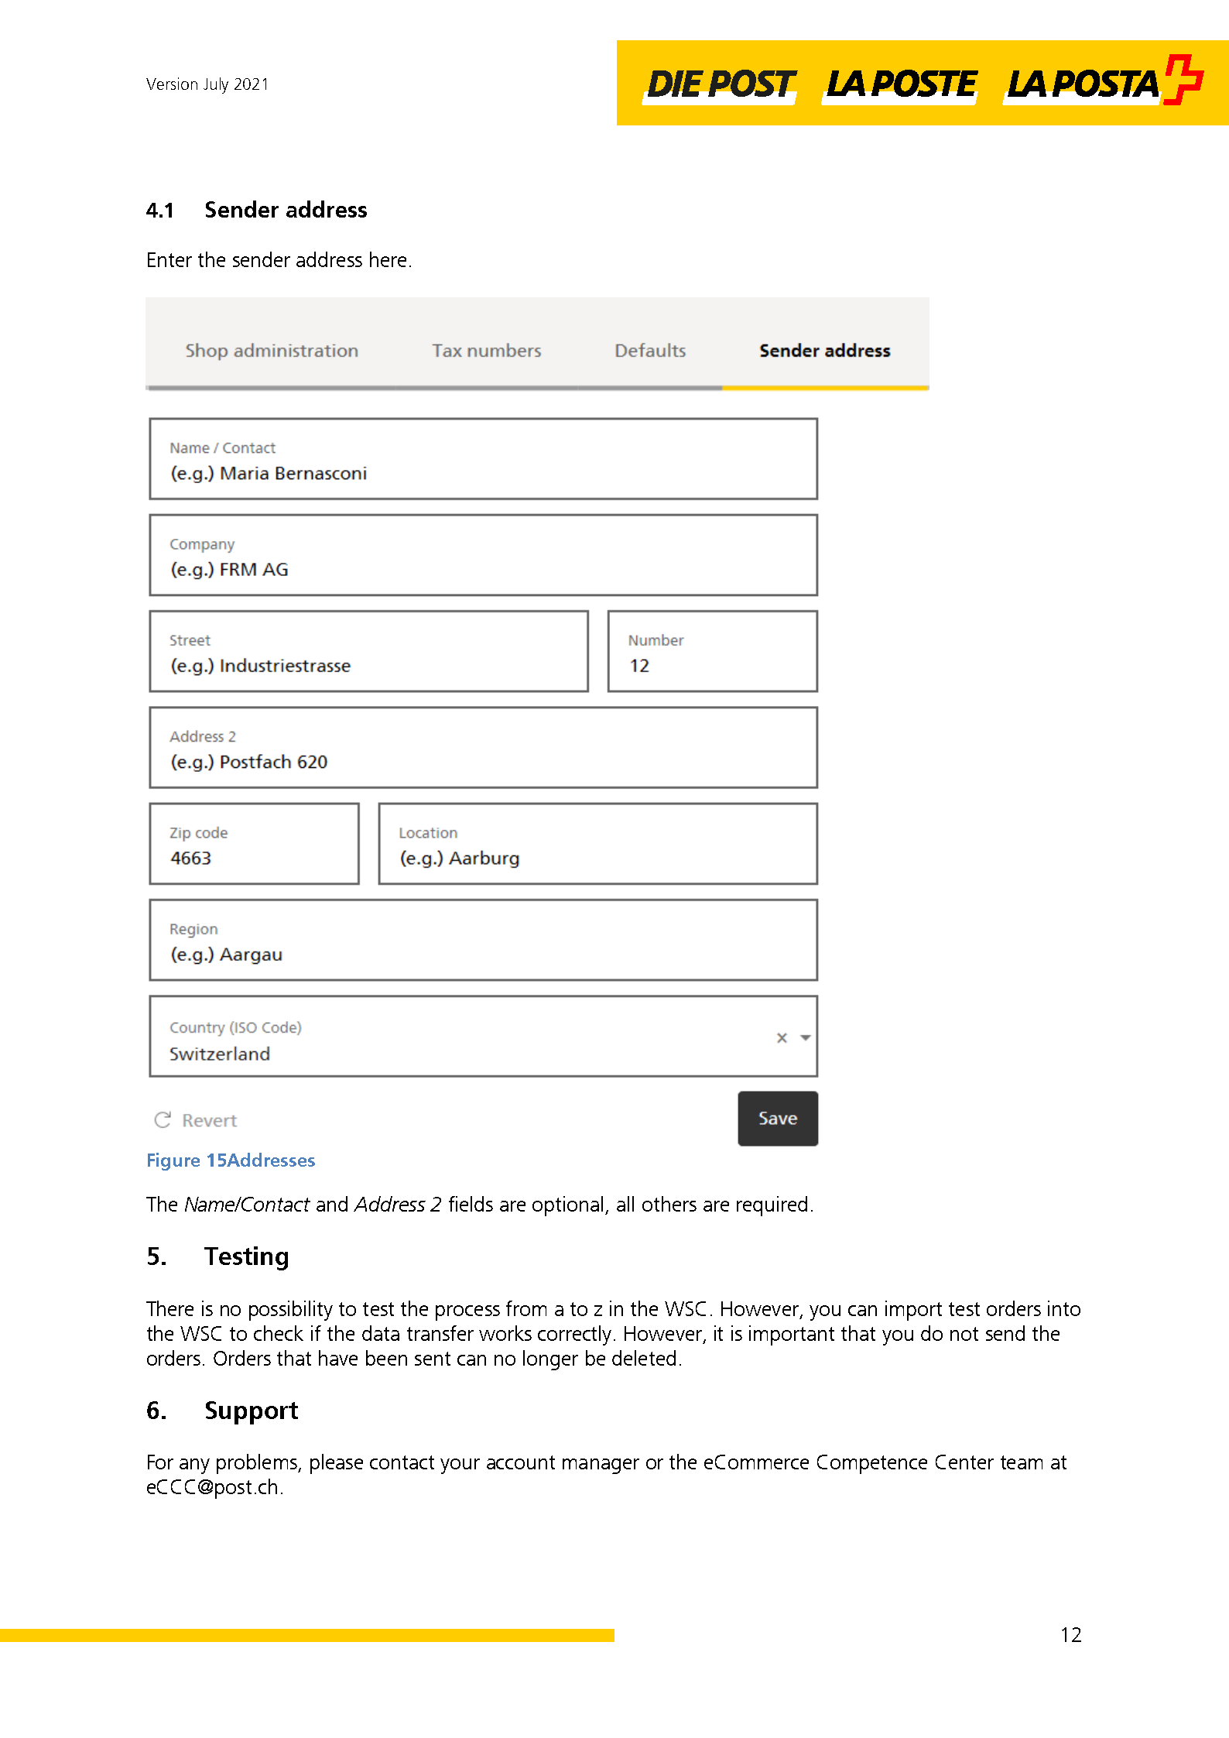Click the Zip code field showing 4663
This screenshot has height=1738, width=1229.
coord(253,844)
